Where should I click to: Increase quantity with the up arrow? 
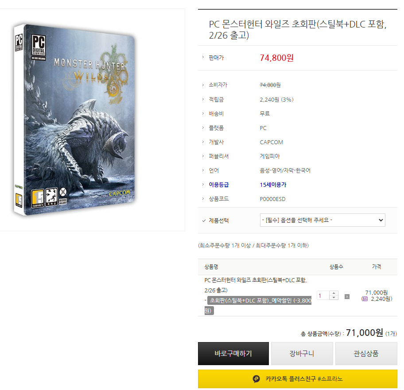(x=334, y=293)
